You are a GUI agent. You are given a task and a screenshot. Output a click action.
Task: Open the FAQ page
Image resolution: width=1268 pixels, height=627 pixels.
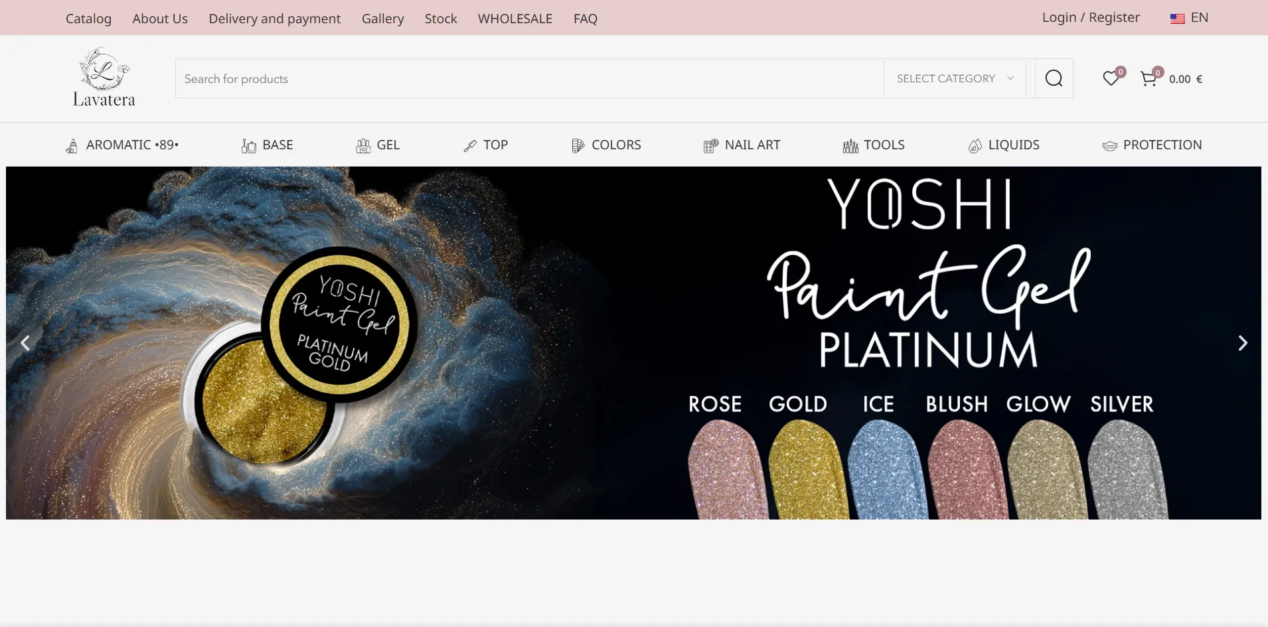(x=586, y=19)
